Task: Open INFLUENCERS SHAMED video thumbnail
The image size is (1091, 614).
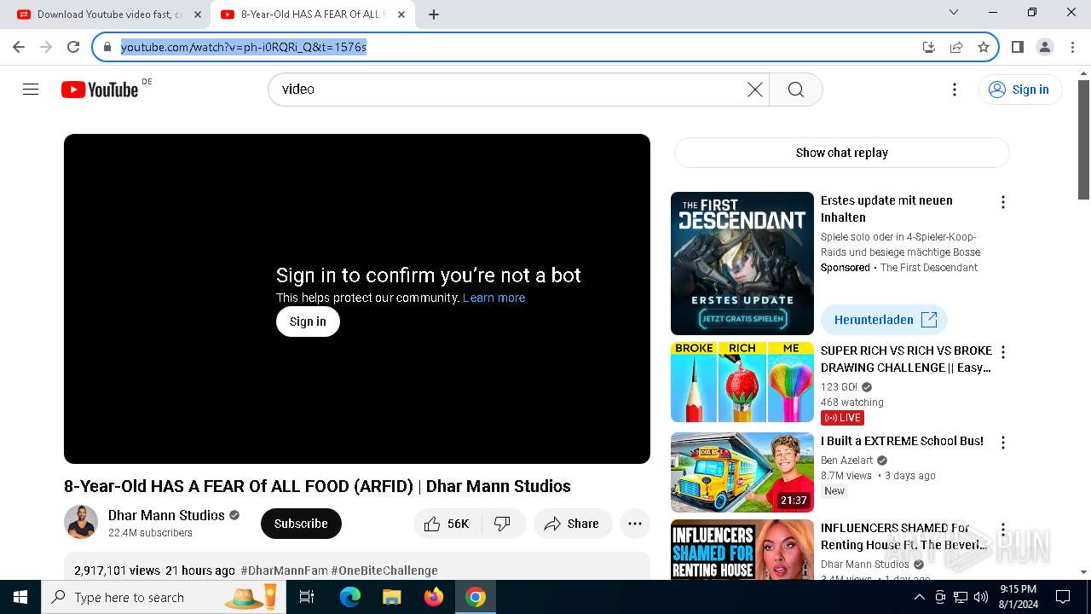Action: pyautogui.click(x=742, y=549)
